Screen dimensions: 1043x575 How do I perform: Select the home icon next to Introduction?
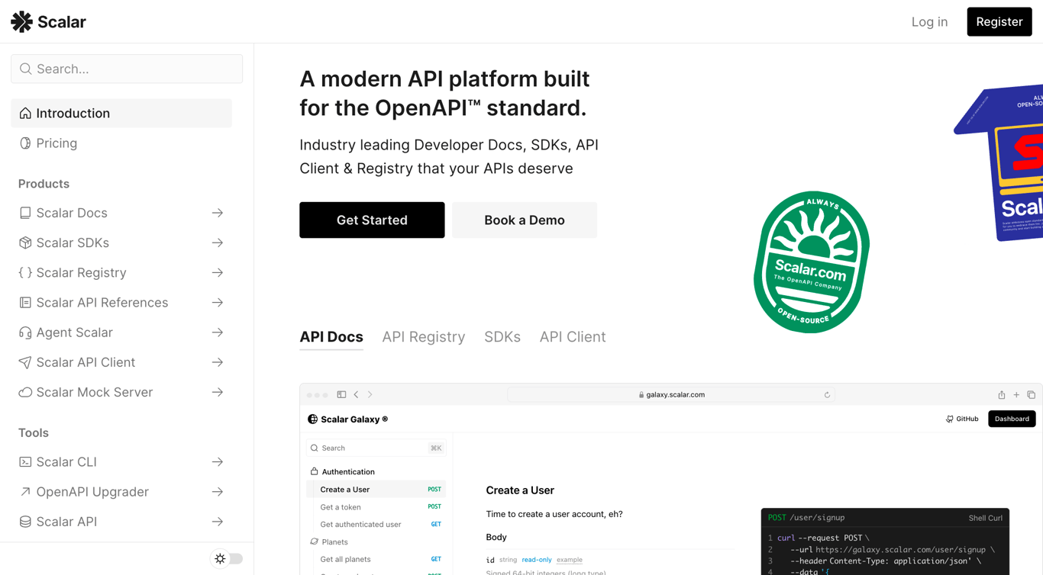(x=25, y=112)
